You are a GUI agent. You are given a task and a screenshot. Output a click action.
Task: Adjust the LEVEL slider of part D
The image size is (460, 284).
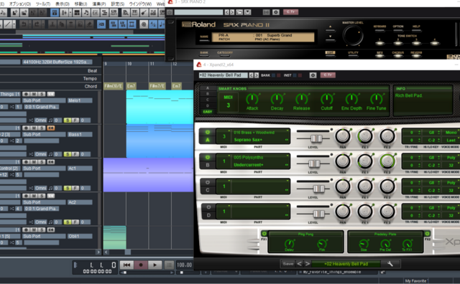318,214
